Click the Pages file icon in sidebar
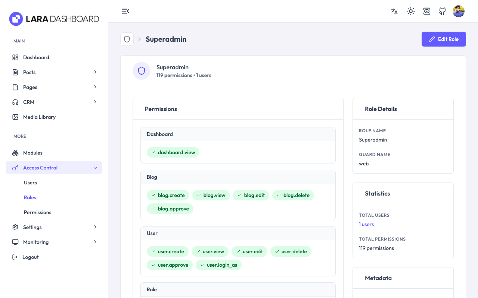478x298 pixels. [15, 87]
